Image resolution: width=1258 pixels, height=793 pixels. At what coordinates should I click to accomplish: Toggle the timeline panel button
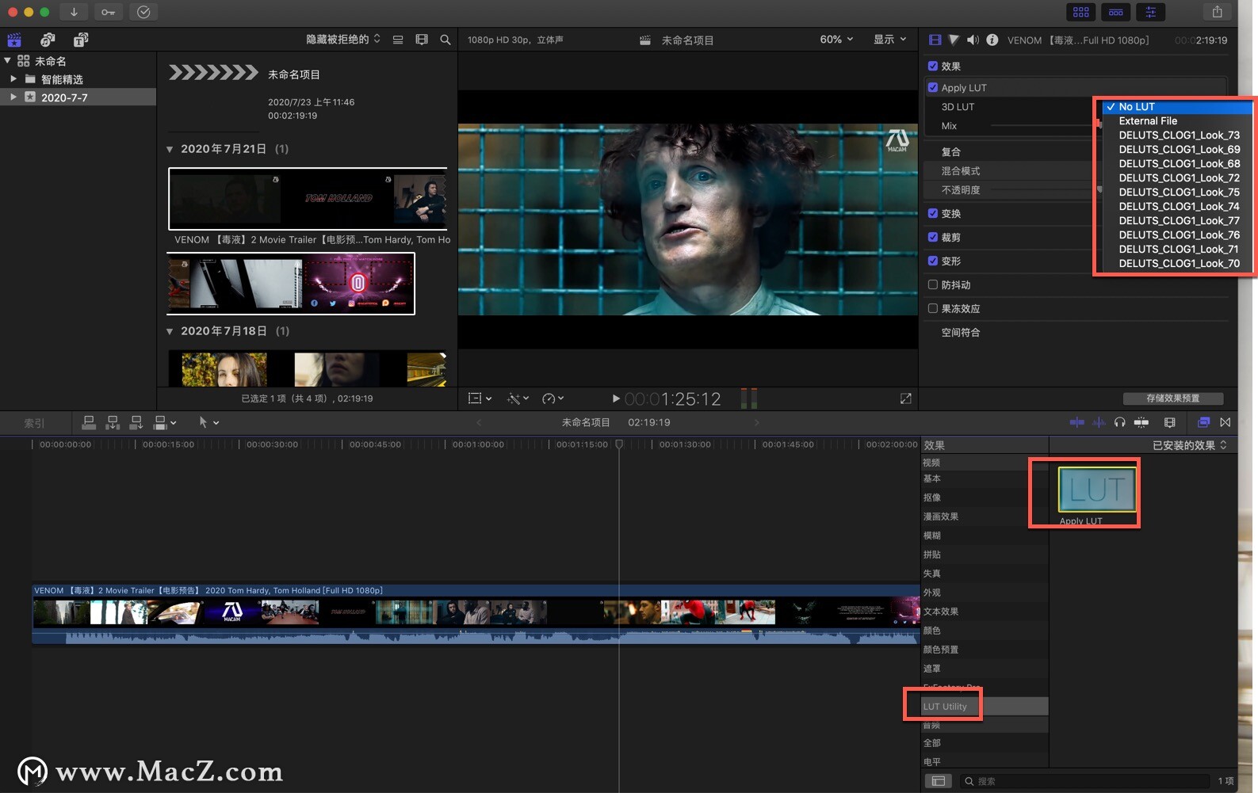(1115, 12)
